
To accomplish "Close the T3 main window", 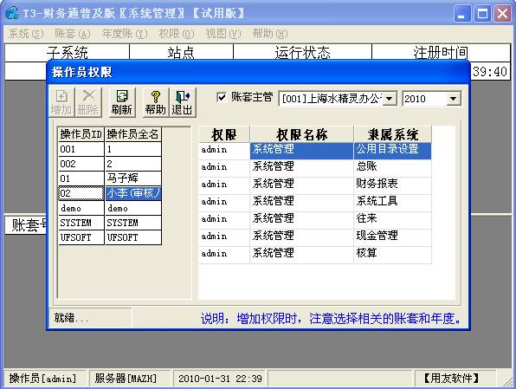I will click(502, 14).
